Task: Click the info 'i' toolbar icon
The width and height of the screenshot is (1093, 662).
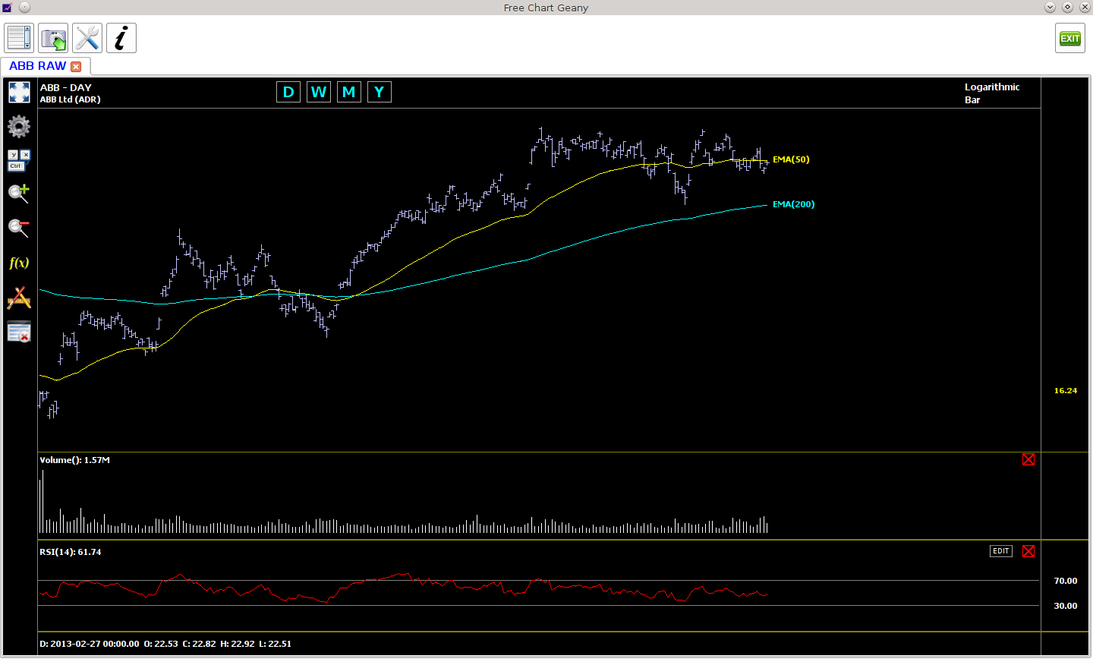Action: [x=121, y=38]
